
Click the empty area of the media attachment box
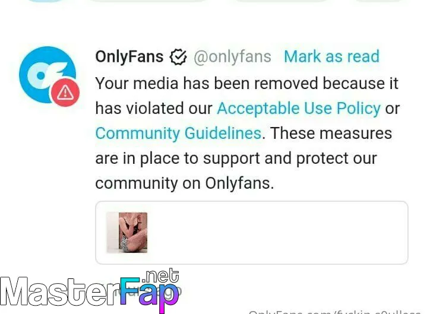[x=278, y=233]
